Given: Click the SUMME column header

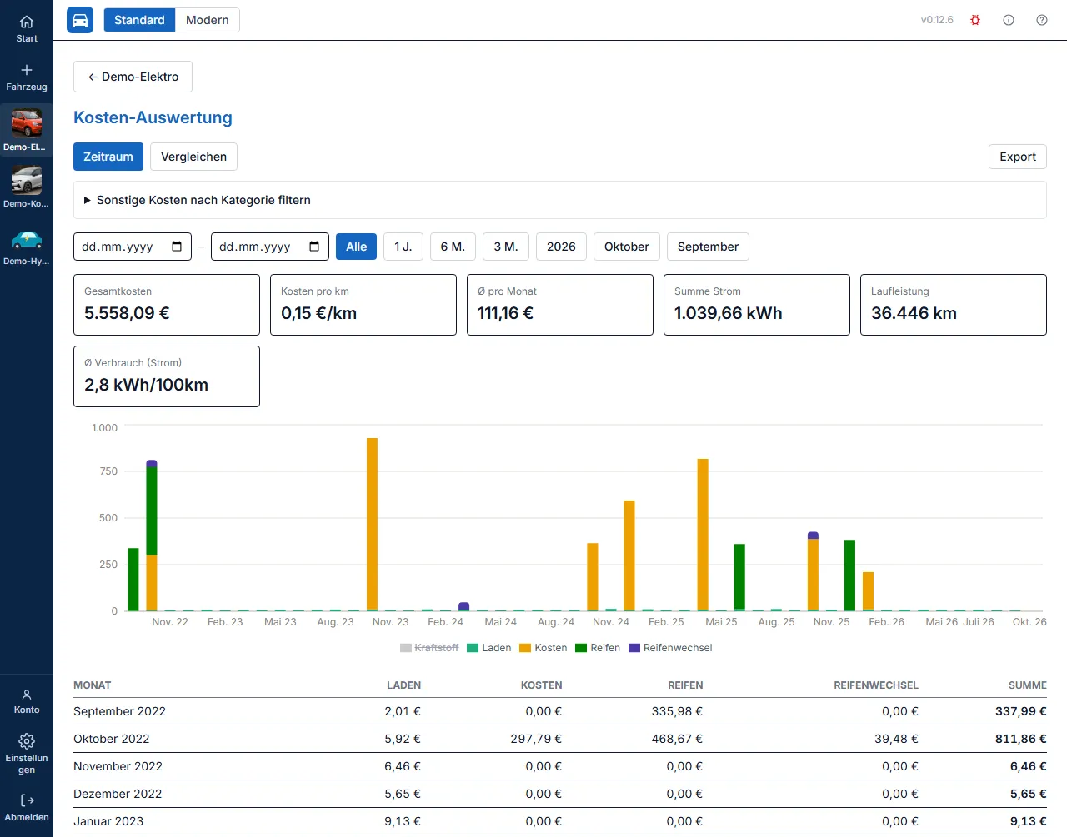Looking at the screenshot, I should point(1027,685).
